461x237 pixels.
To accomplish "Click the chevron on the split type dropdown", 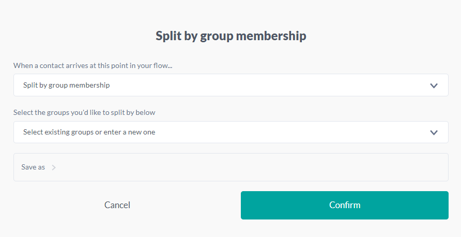I will pos(434,86).
